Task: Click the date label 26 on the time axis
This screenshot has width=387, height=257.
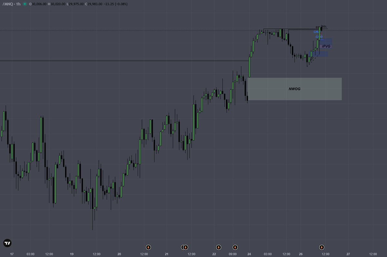Action: [x=301, y=254]
